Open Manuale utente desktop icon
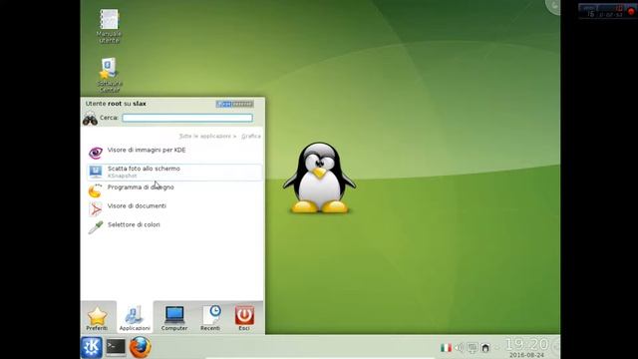The image size is (638, 359). pos(109,27)
